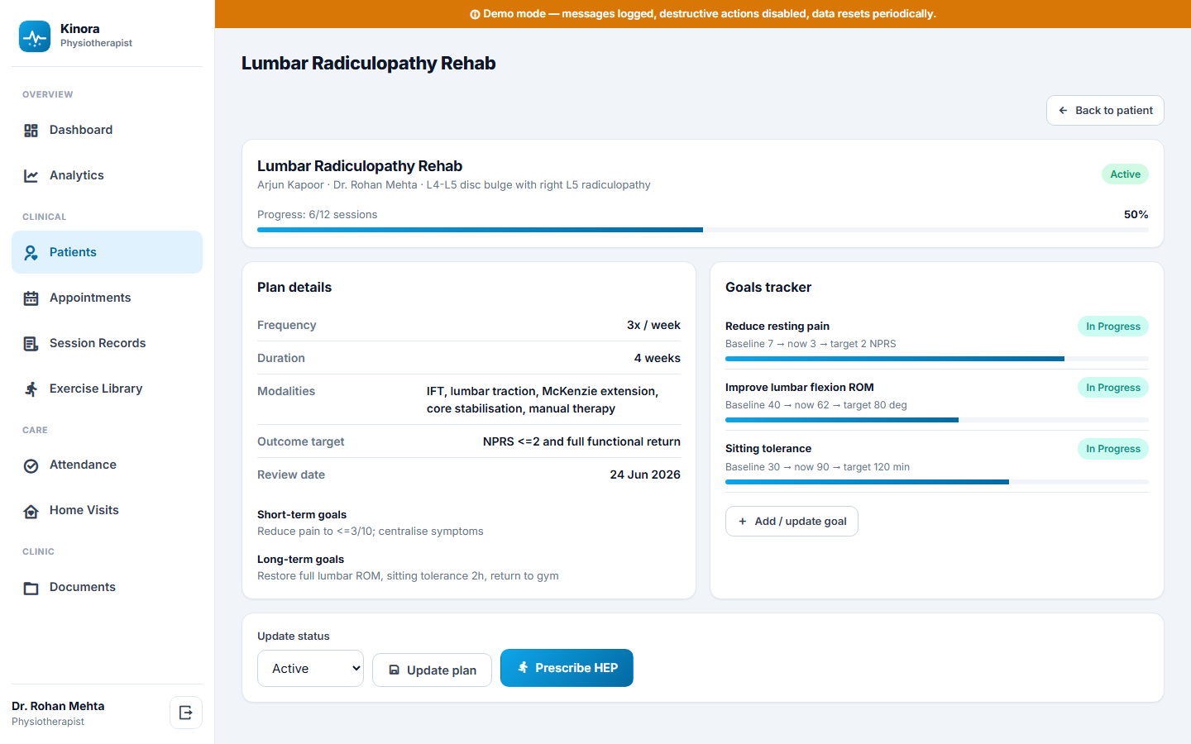Click Dr. Rohan Mehta user name in sidebar
The width and height of the screenshot is (1191, 744).
tap(58, 706)
